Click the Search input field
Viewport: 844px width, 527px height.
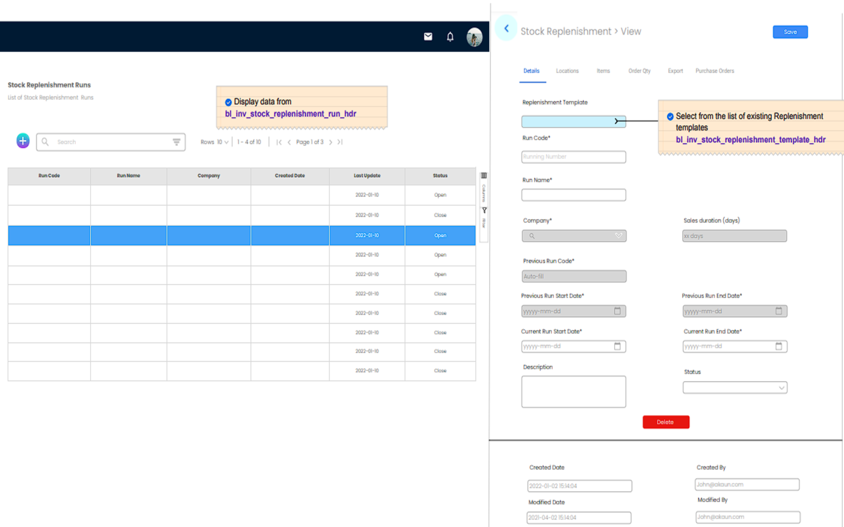click(111, 142)
